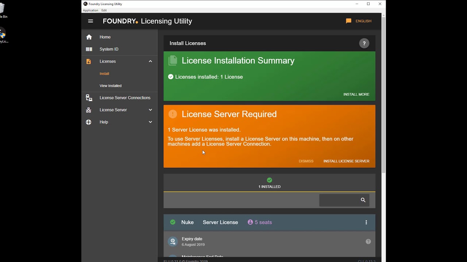Open the Application menu
Image resolution: width=467 pixels, height=262 pixels.
(x=90, y=10)
